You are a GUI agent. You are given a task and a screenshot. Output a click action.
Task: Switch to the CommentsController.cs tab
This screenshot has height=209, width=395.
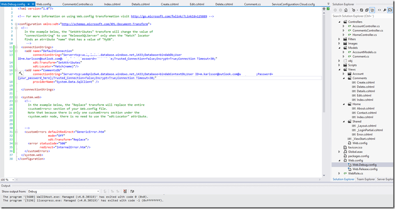(x=78, y=4)
